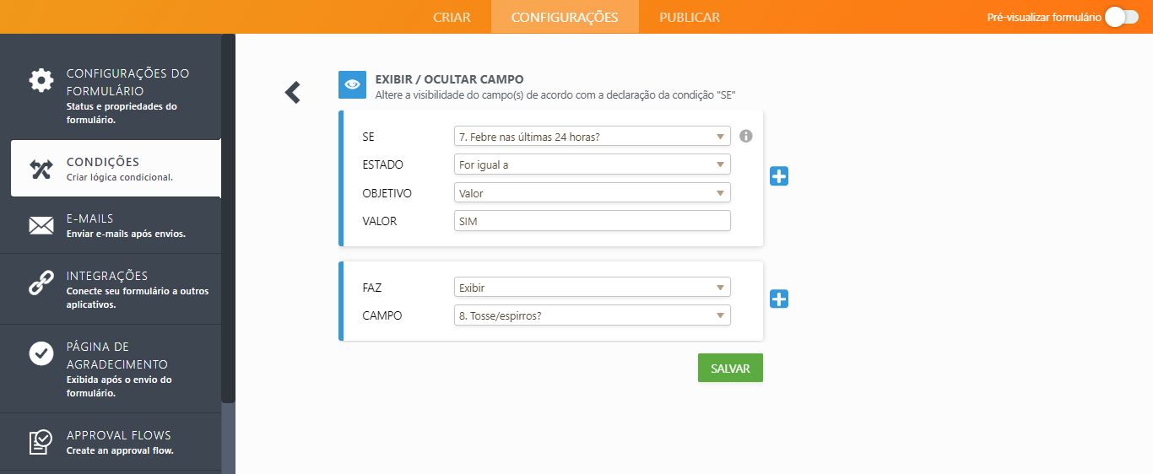Click the checkmark Página de Agradecimento icon
This screenshot has height=474, width=1153.
[41, 354]
